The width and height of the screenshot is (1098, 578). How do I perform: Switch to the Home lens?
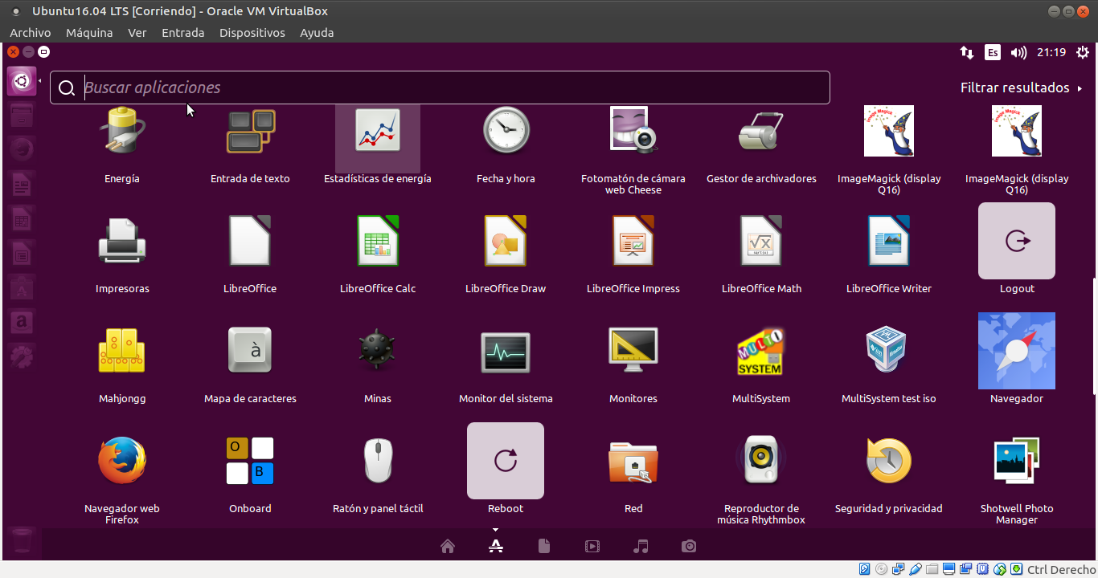point(448,547)
